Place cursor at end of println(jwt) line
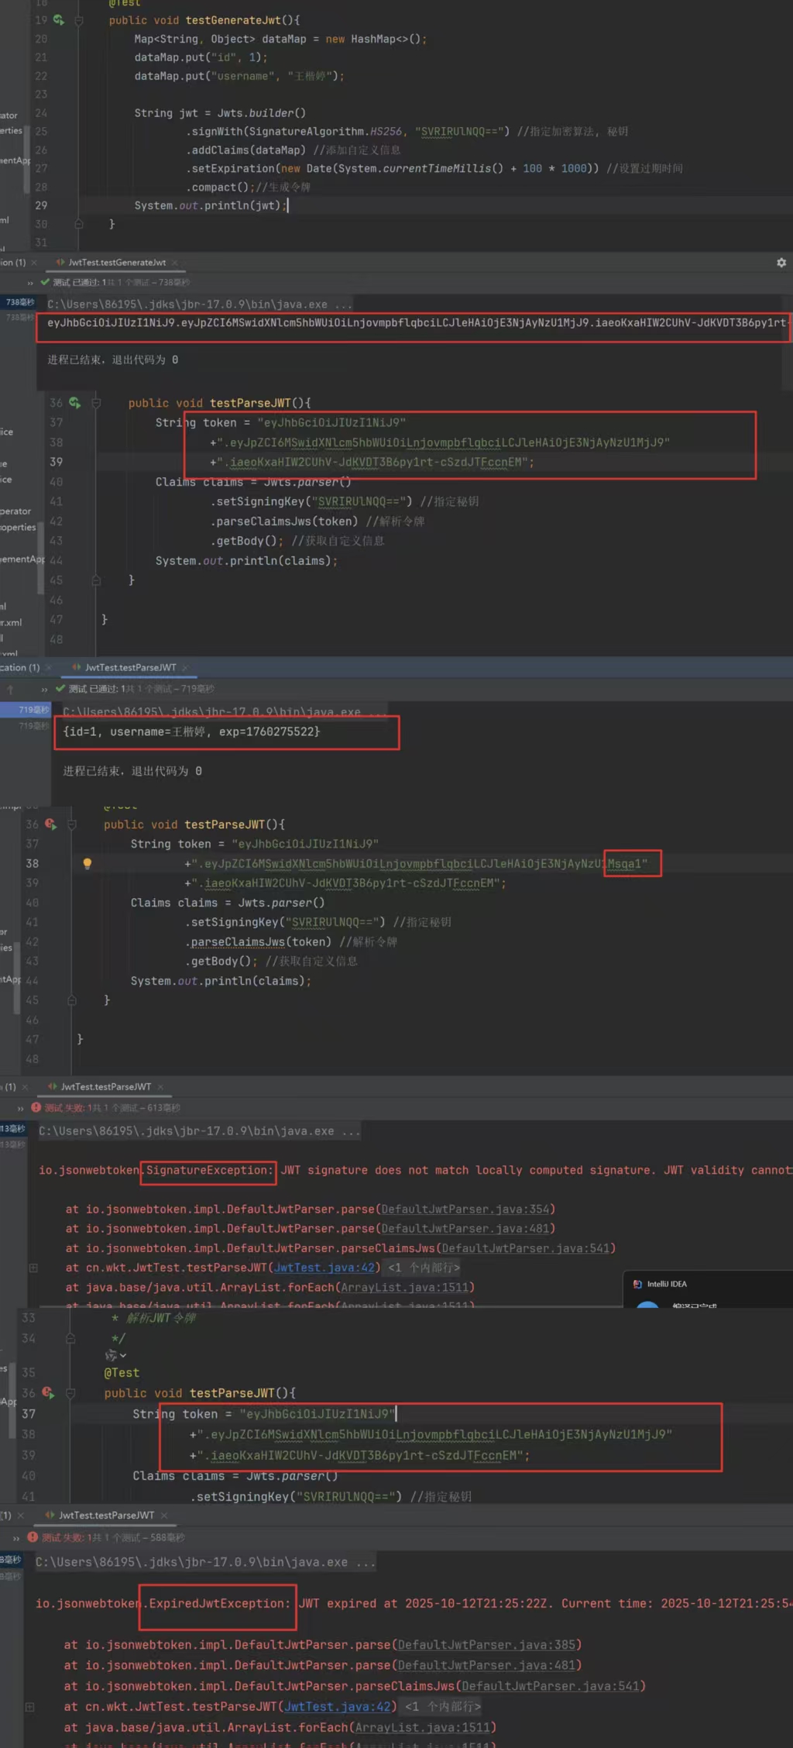Image resolution: width=793 pixels, height=1748 pixels. pyautogui.click(x=288, y=205)
